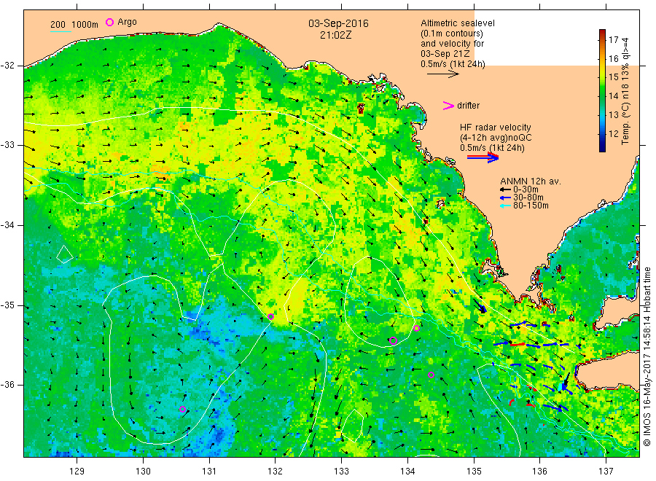
Task: Click the Argo float marker near 132E, 35.1S
Action: click(270, 316)
